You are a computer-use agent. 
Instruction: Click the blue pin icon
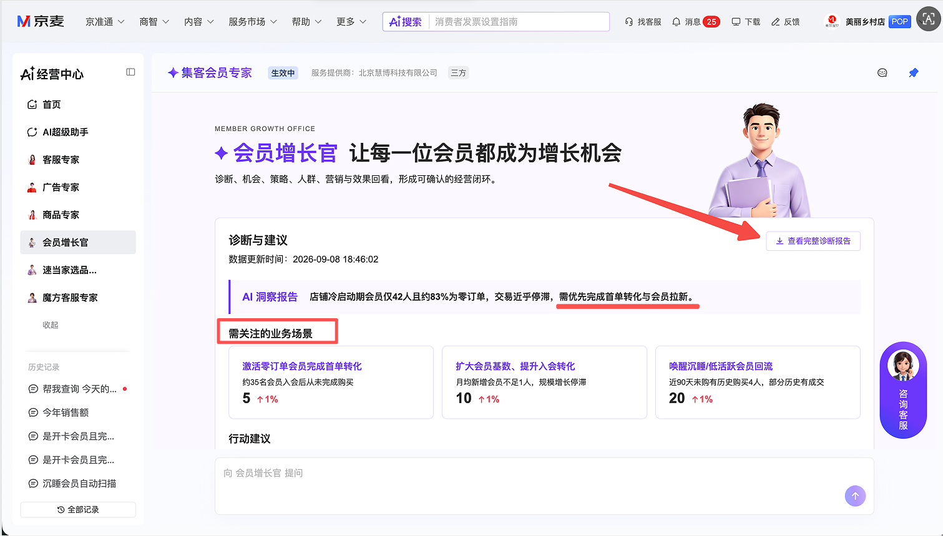[x=914, y=73]
